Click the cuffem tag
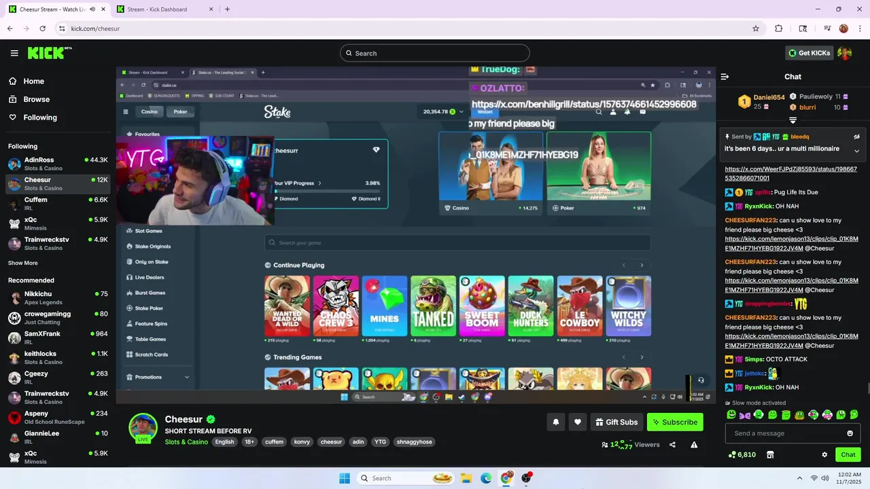This screenshot has height=489, width=870. click(274, 441)
